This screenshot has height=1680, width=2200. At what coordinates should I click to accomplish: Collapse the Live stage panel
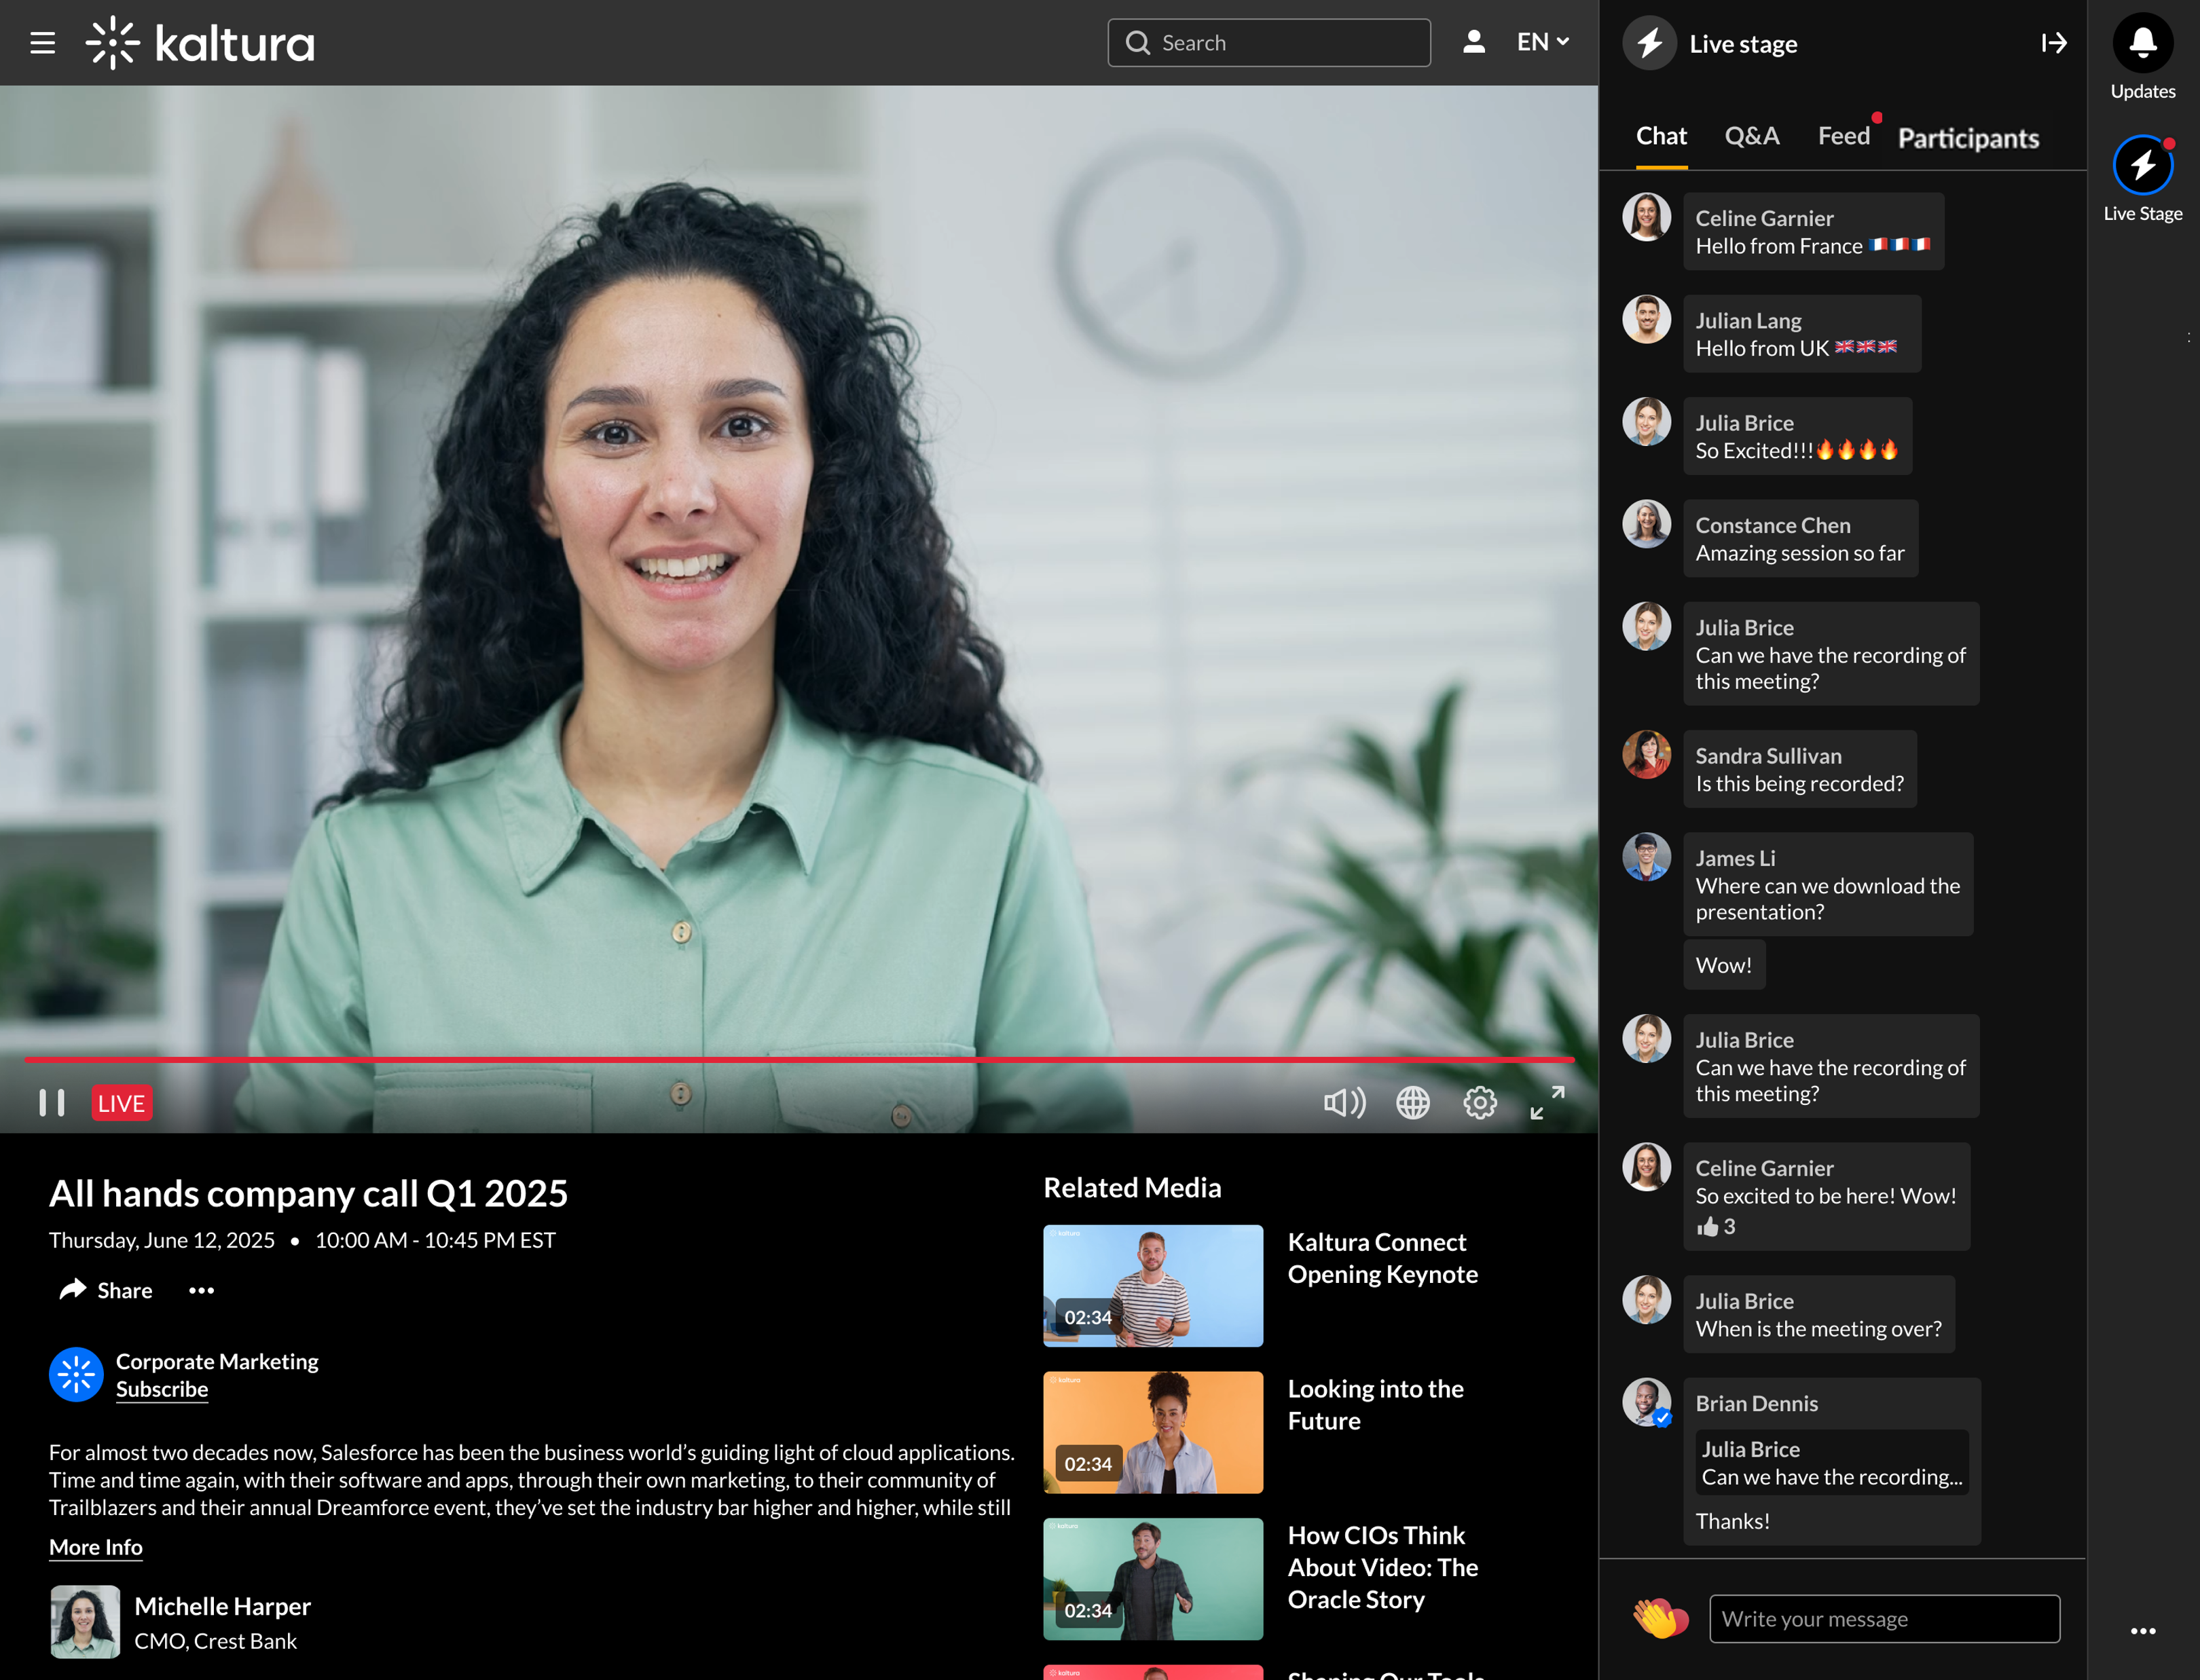(x=2053, y=43)
